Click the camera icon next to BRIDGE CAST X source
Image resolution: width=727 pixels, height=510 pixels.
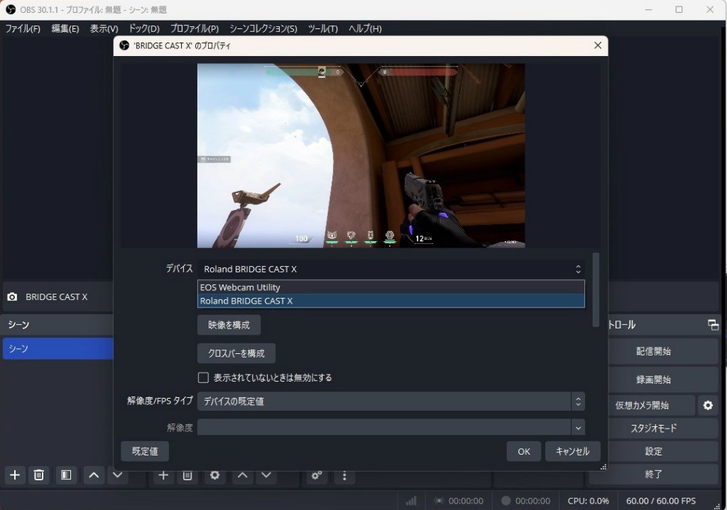click(x=13, y=297)
